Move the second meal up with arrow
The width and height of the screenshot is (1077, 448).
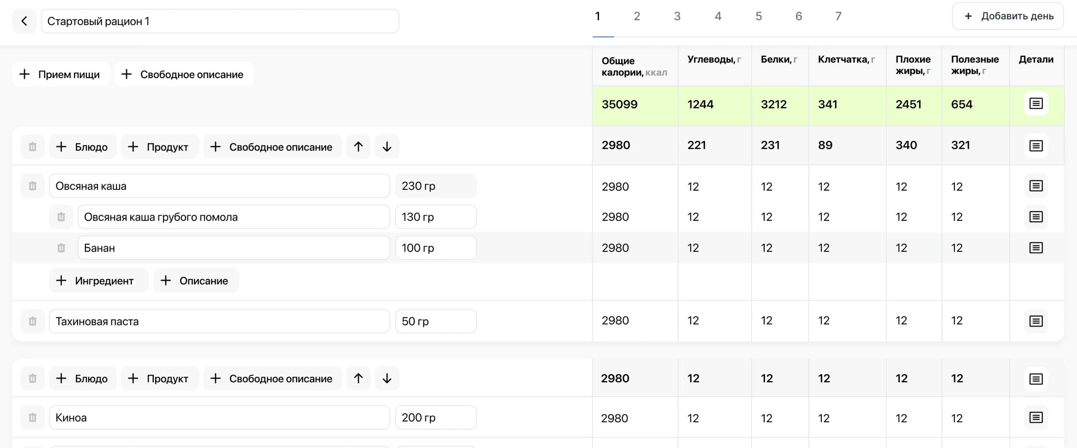(x=358, y=378)
